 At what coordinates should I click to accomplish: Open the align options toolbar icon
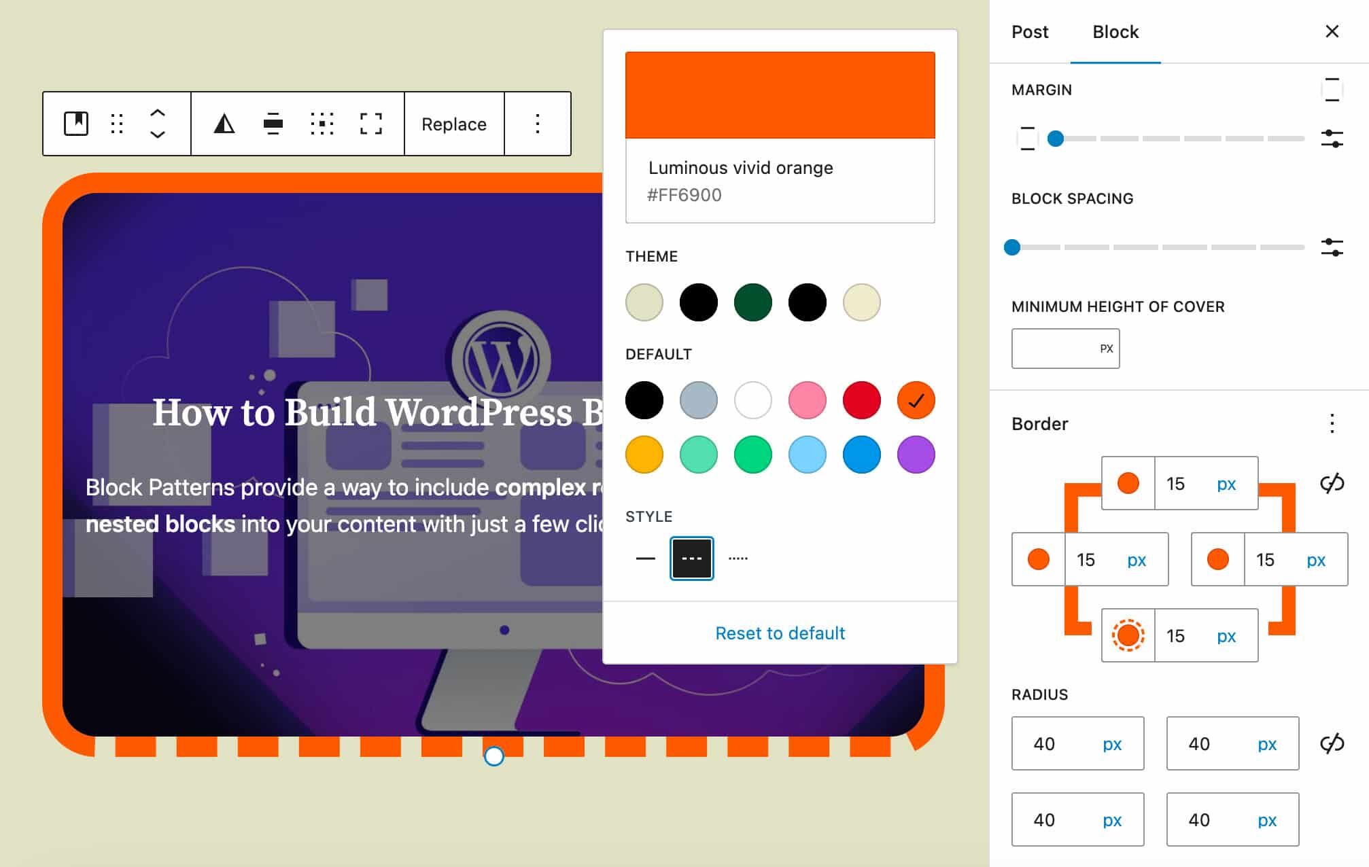(273, 124)
